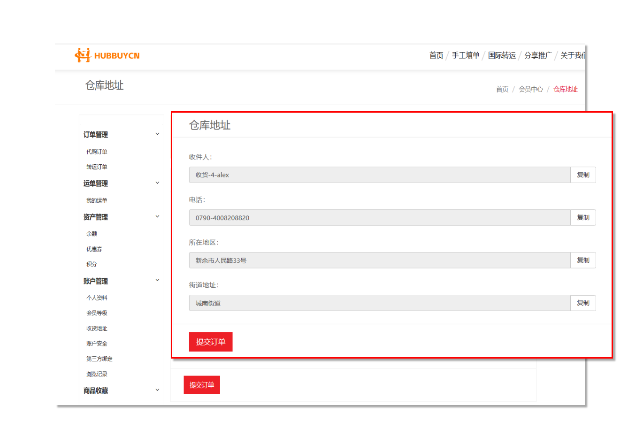Open 代购订单 in the sidebar
This screenshot has width=628, height=444.
click(x=97, y=152)
